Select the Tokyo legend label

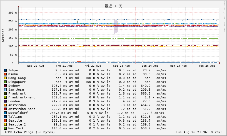tap(13, 70)
